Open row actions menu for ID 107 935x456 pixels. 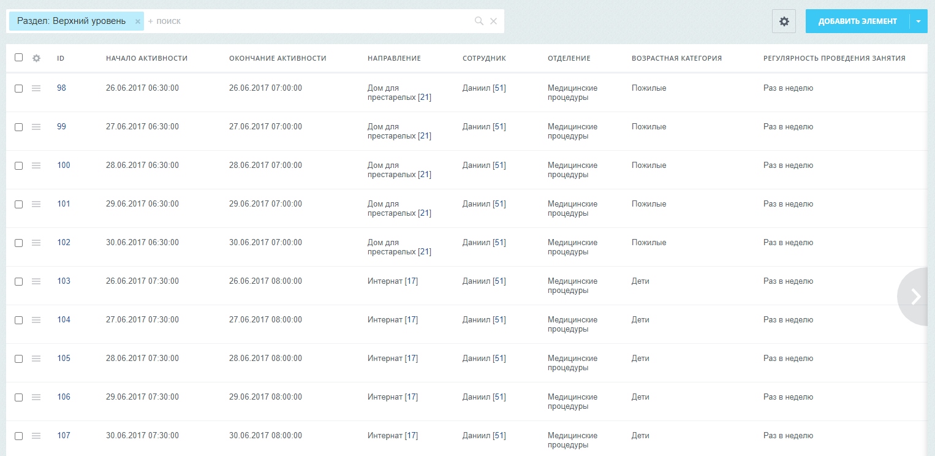click(36, 436)
